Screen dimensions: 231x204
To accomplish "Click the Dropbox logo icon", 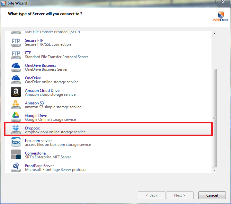I will pos(16,130).
